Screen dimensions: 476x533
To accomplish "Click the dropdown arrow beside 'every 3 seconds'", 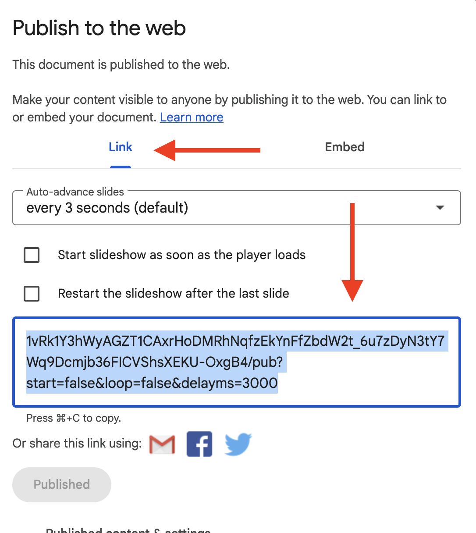I will point(440,208).
